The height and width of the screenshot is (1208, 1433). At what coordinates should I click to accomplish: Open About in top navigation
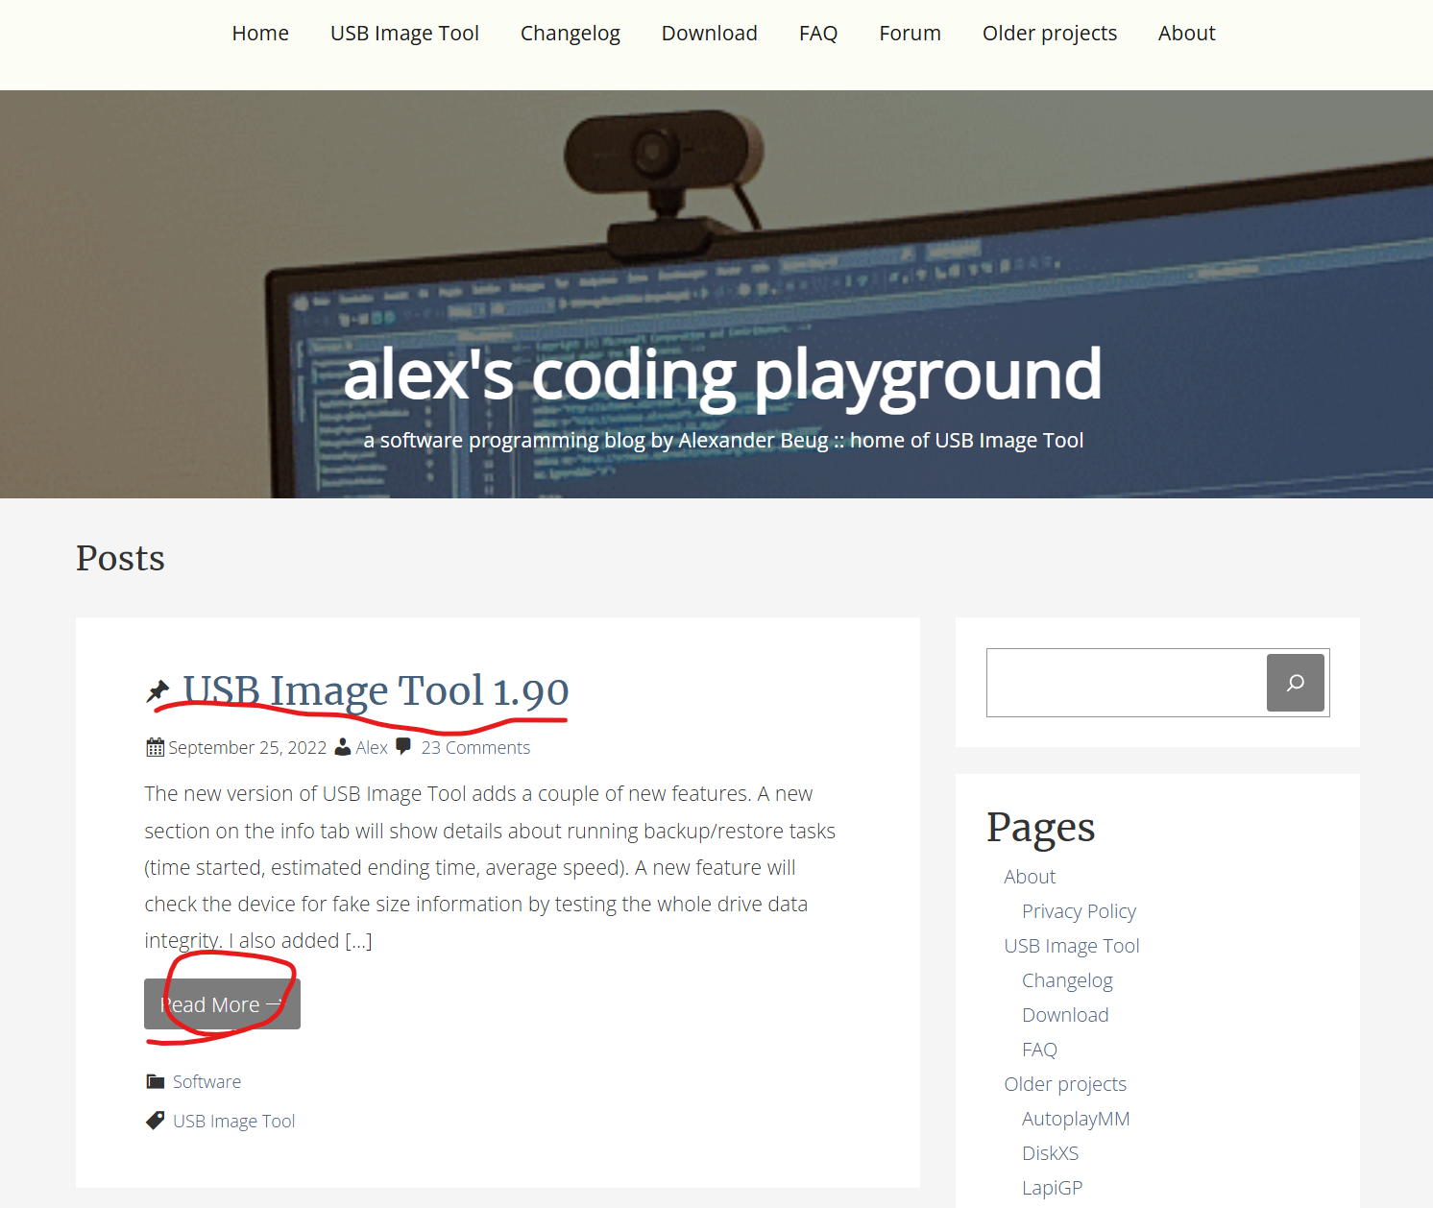(x=1187, y=33)
